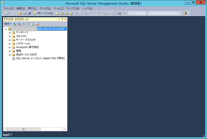This screenshot has height=139, width=207.
Task: Collapse the SQL Server root node
Action: point(6,29)
